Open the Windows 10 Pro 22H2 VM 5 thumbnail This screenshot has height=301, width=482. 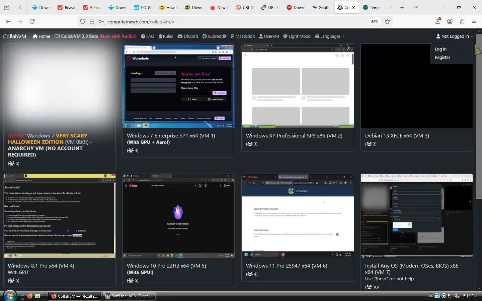click(178, 216)
